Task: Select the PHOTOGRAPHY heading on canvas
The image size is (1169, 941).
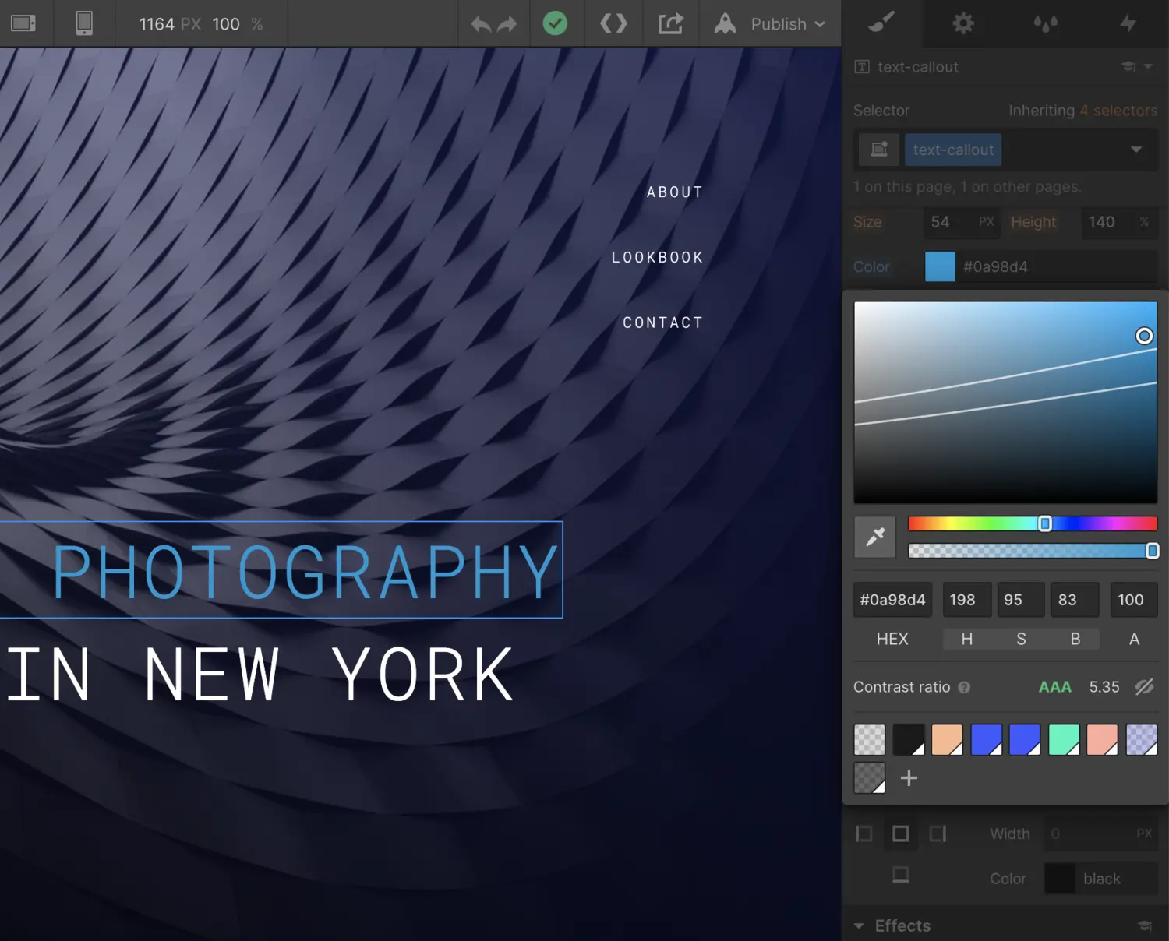Action: point(305,571)
